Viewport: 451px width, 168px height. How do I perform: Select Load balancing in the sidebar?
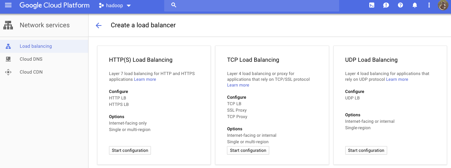coord(36,46)
